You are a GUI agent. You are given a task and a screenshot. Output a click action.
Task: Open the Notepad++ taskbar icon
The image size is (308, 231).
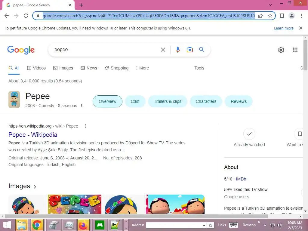pos(115,225)
